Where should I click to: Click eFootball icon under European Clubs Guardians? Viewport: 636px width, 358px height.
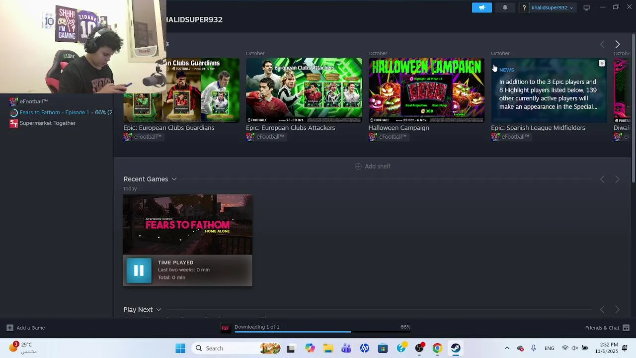(x=127, y=137)
